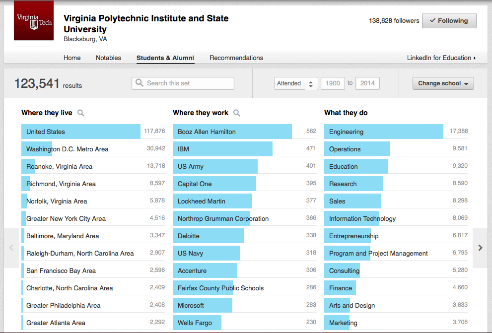Choose Operations in What they do
Viewport: 492px width, 333px height.
click(396, 149)
